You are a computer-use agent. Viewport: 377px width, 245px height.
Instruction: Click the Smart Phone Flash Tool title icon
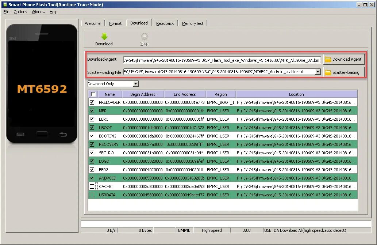[x=5, y=5]
